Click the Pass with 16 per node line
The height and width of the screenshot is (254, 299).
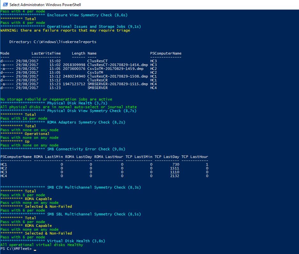click(x=24, y=118)
